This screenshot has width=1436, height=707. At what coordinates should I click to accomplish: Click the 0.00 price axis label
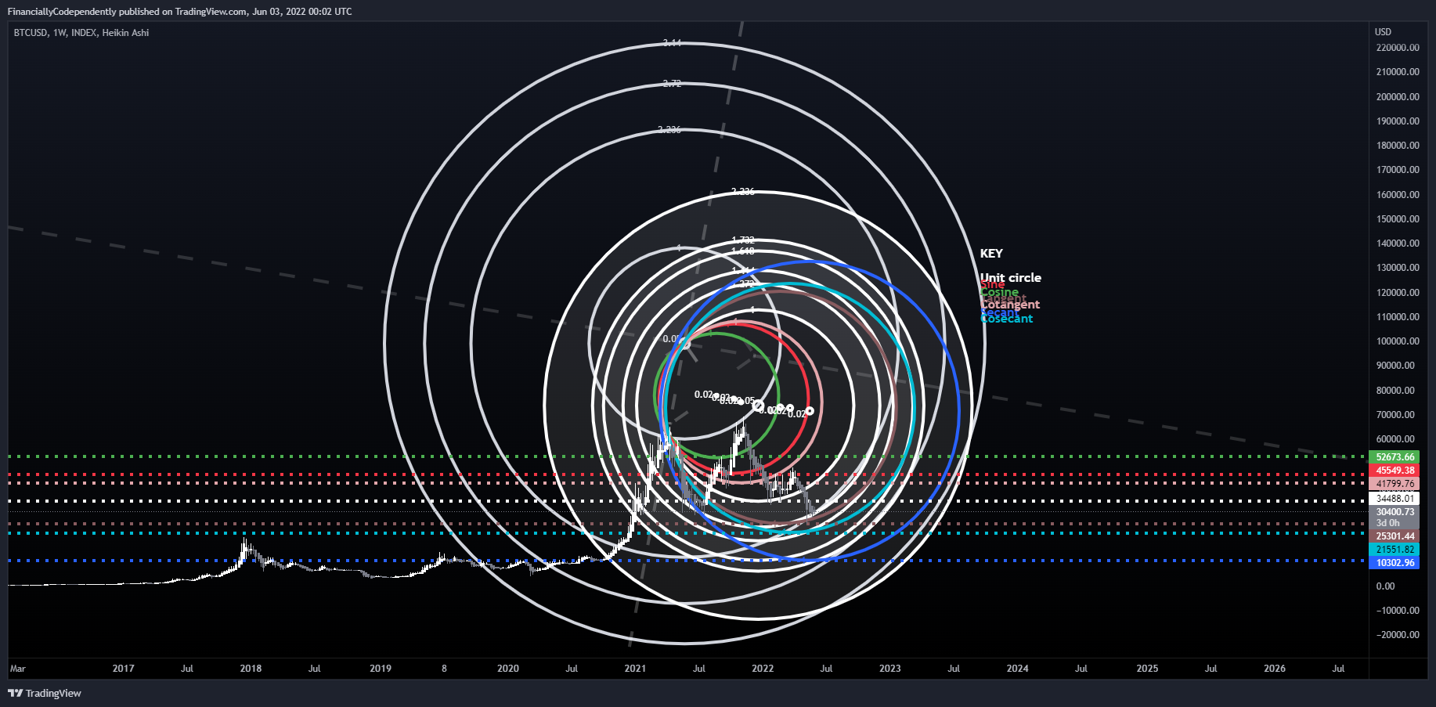[x=1385, y=586]
